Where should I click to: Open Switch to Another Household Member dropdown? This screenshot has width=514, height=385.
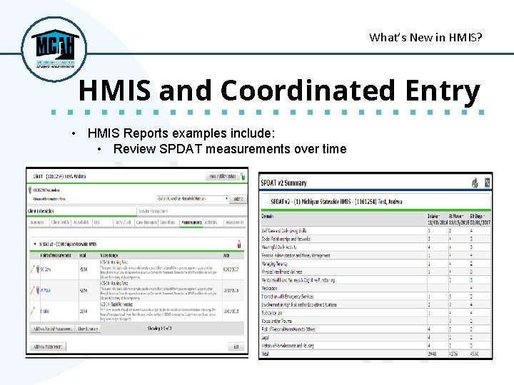click(x=192, y=198)
